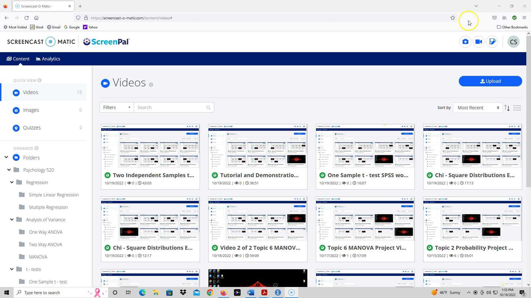The height and width of the screenshot is (298, 531).
Task: Click the search magnifier icon
Action: click(208, 108)
